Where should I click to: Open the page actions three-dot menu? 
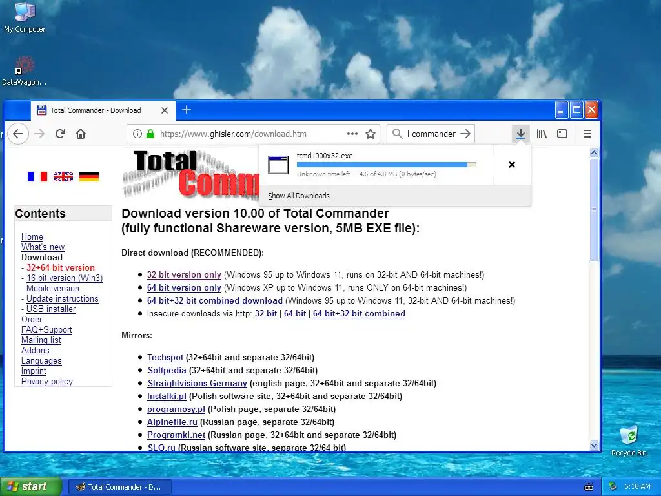click(352, 134)
